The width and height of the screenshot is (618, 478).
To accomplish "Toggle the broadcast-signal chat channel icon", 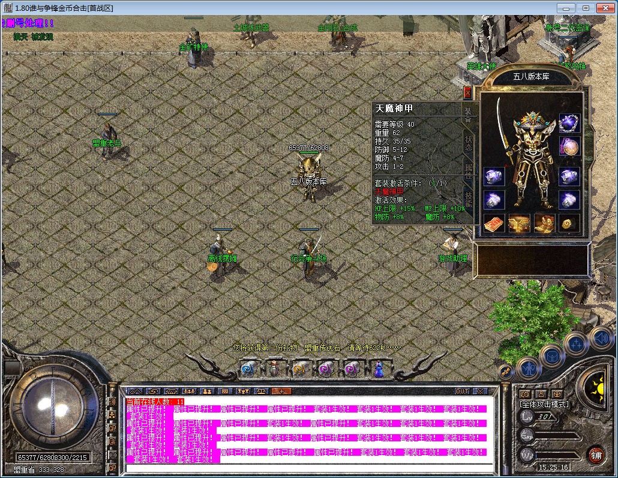I will coord(112,455).
